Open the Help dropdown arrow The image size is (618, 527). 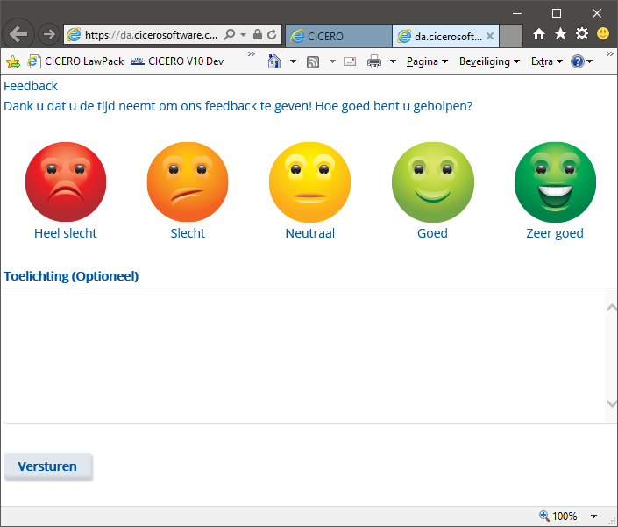tap(590, 61)
